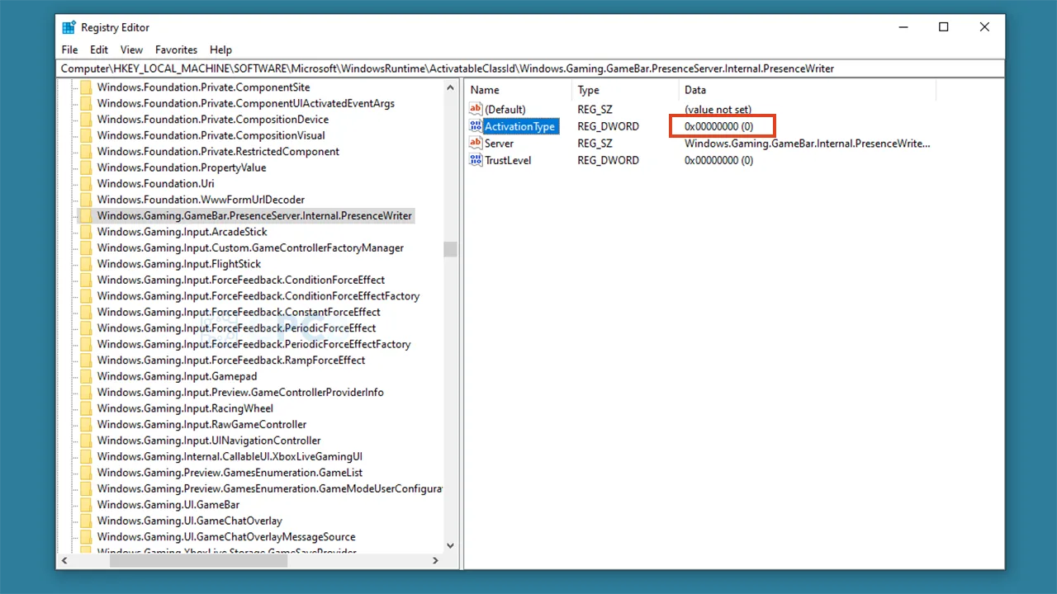Image resolution: width=1057 pixels, height=594 pixels.
Task: Click the DWORD icon beside TrustLevel
Action: tap(475, 160)
